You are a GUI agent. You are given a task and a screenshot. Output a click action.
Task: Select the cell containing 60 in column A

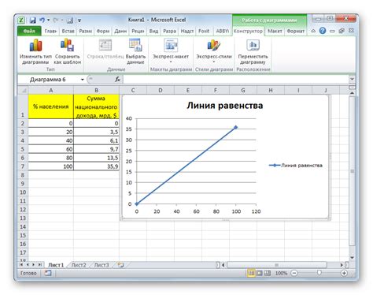[x=50, y=149]
